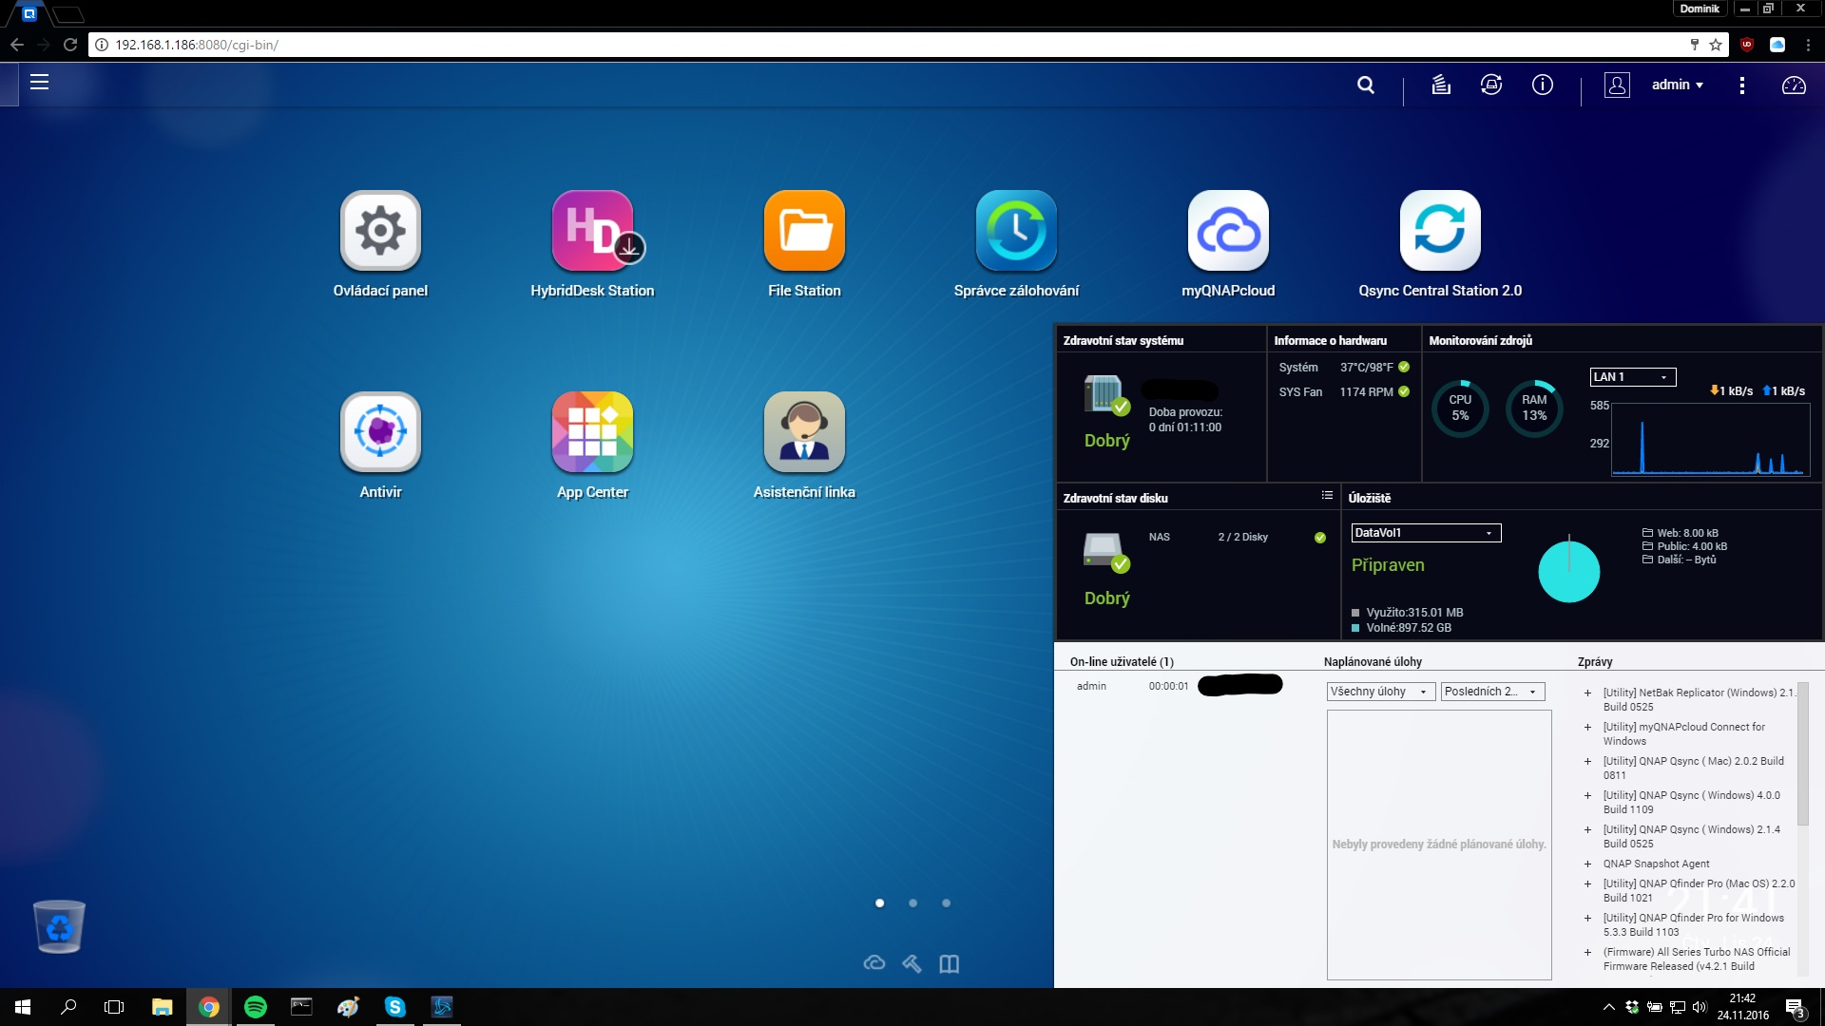The height and width of the screenshot is (1026, 1825).
Task: Open the Antivir app
Action: pos(380,432)
